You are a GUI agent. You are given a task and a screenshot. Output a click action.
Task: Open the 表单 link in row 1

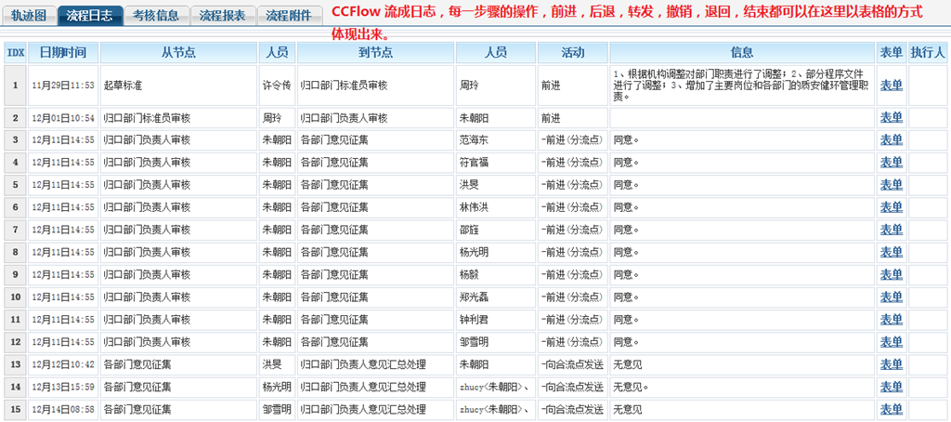pyautogui.click(x=891, y=85)
